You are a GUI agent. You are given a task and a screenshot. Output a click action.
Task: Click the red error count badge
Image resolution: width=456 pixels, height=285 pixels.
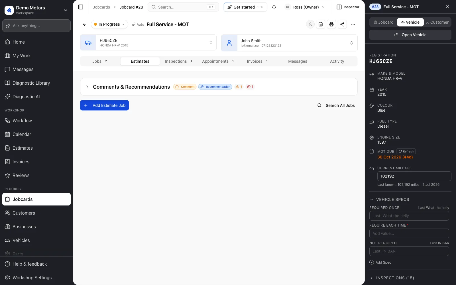click(x=250, y=87)
